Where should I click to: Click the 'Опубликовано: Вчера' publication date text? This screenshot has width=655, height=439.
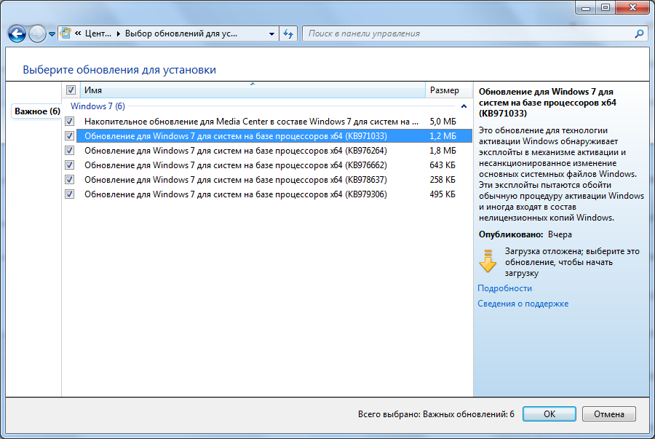(525, 234)
